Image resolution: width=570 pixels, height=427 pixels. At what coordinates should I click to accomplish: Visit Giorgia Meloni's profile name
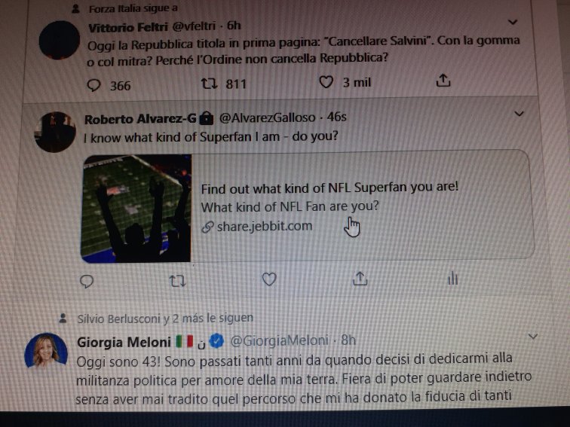[x=124, y=342]
